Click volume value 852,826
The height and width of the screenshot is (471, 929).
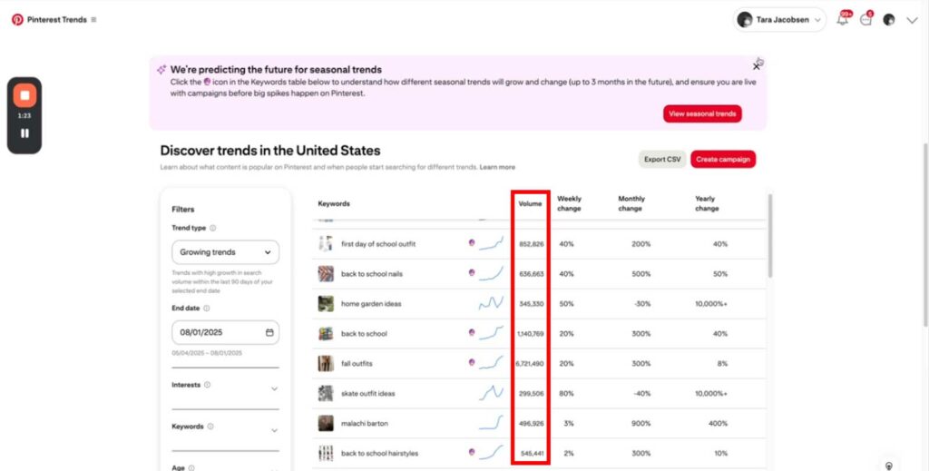tap(532, 244)
